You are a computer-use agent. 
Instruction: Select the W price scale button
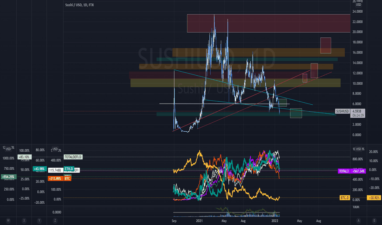tap(8, 220)
